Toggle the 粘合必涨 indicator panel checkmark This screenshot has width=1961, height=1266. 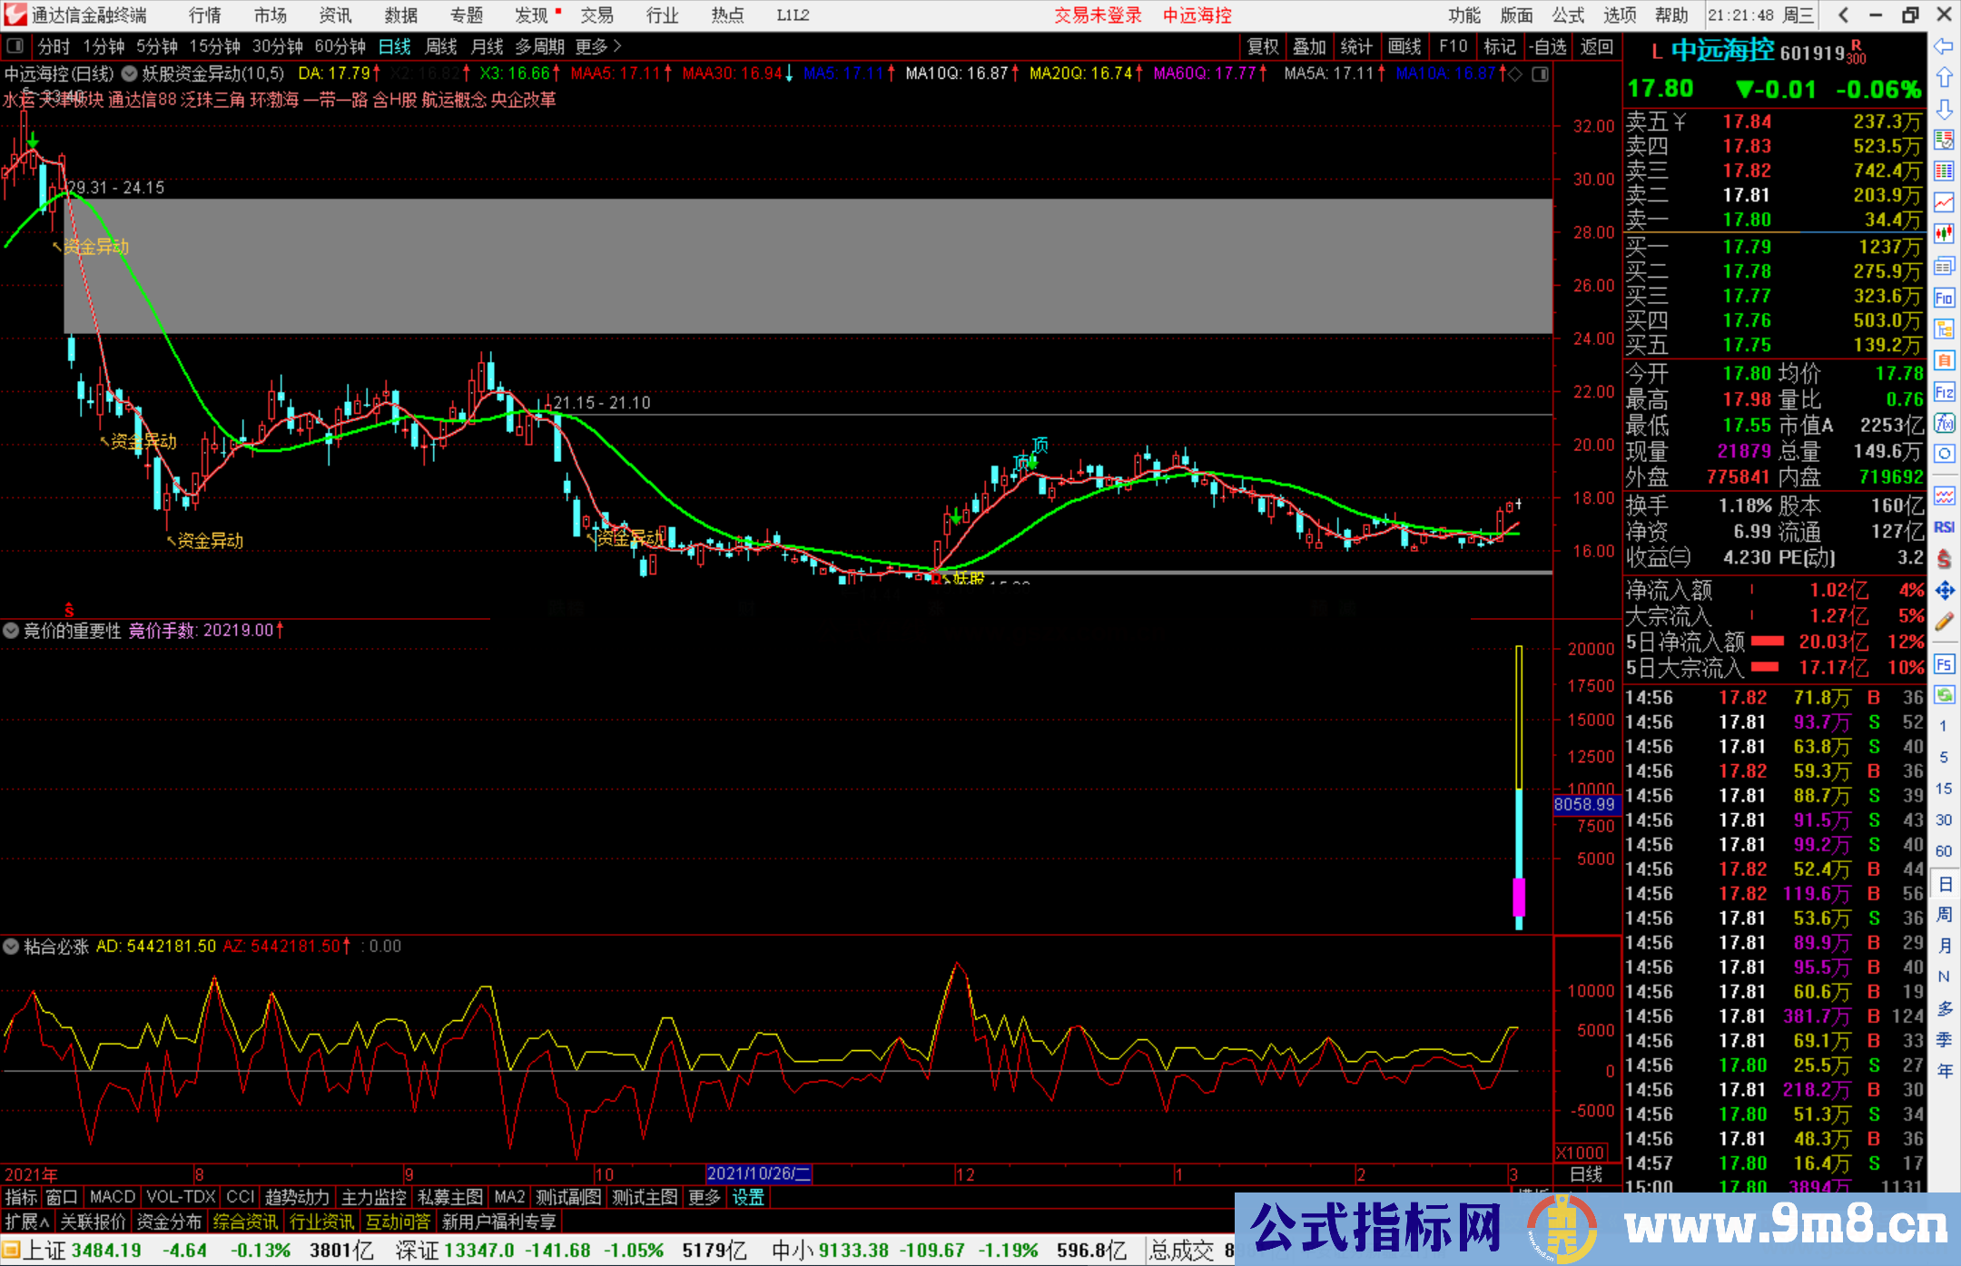[x=11, y=947]
